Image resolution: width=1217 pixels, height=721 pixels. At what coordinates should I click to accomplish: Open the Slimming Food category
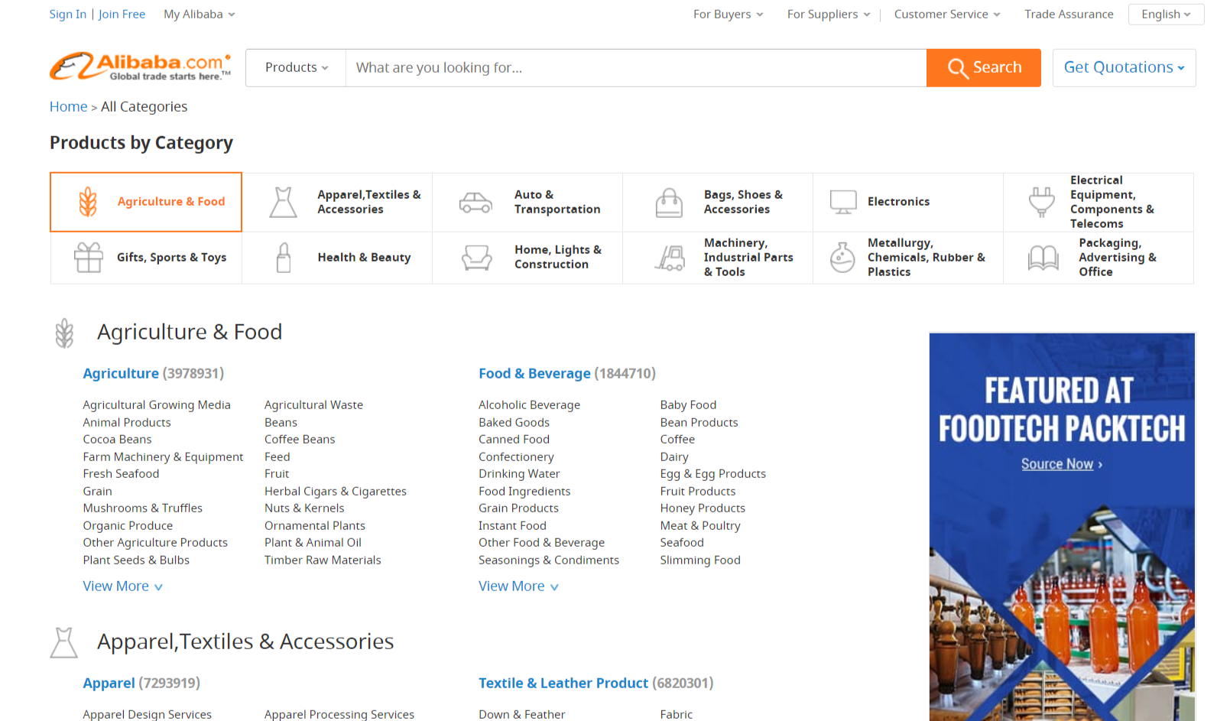point(700,560)
